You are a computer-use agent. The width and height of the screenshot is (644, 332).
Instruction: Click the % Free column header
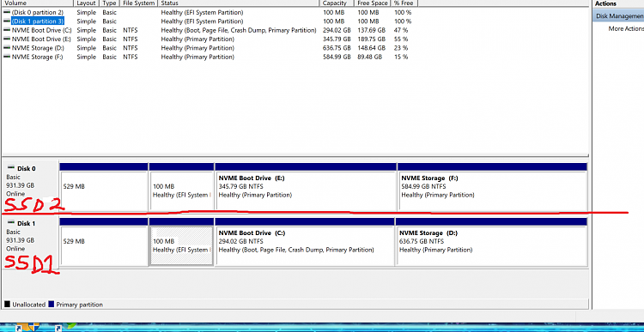[404, 3]
